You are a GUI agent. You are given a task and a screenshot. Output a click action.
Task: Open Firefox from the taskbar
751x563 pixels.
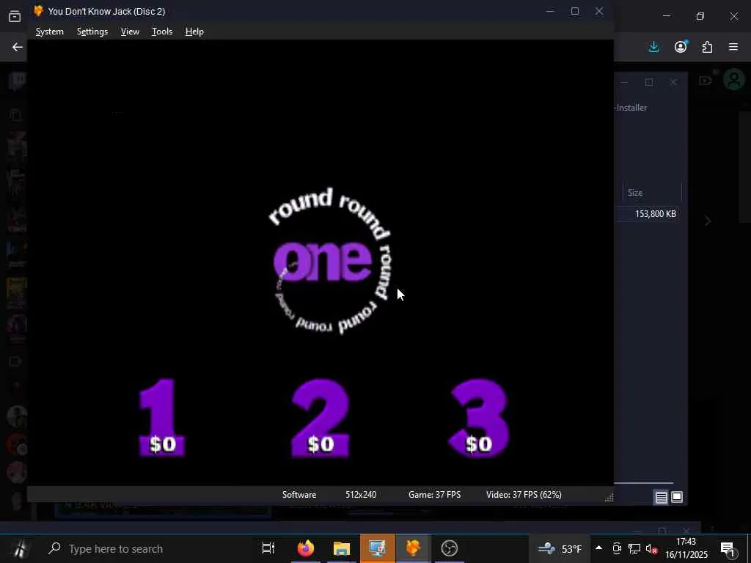(305, 548)
